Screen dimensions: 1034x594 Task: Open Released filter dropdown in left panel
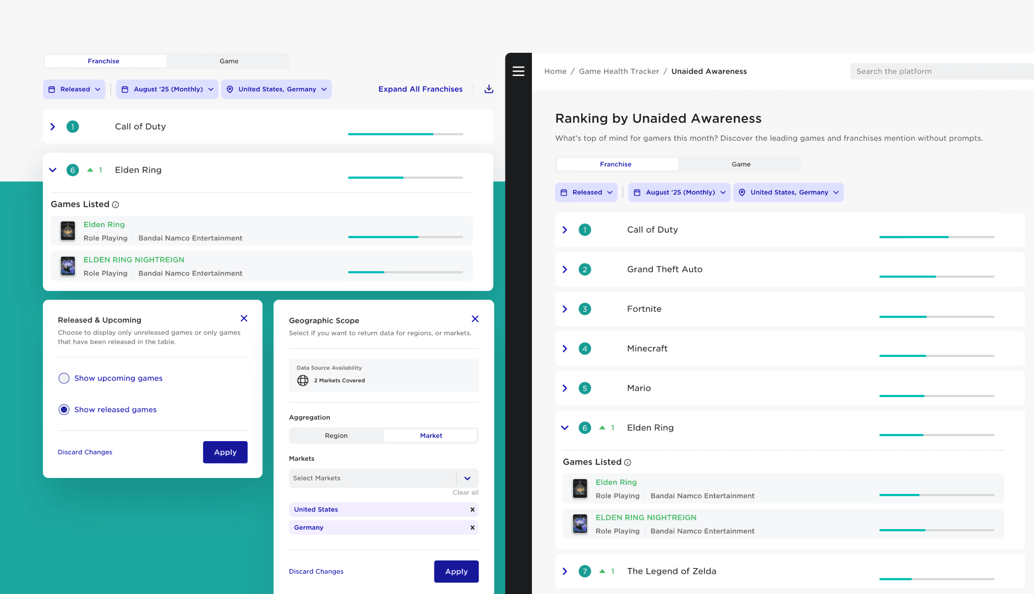[x=74, y=89]
